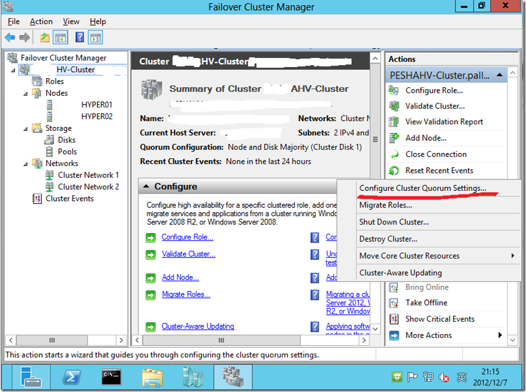Open Cluster Events in tree
The width and height of the screenshot is (526, 392).
click(69, 199)
